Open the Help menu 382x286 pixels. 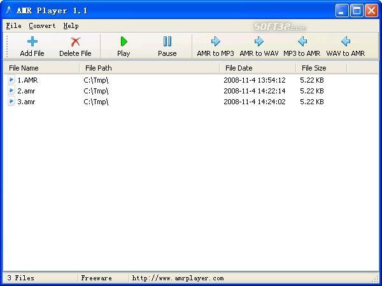point(71,25)
